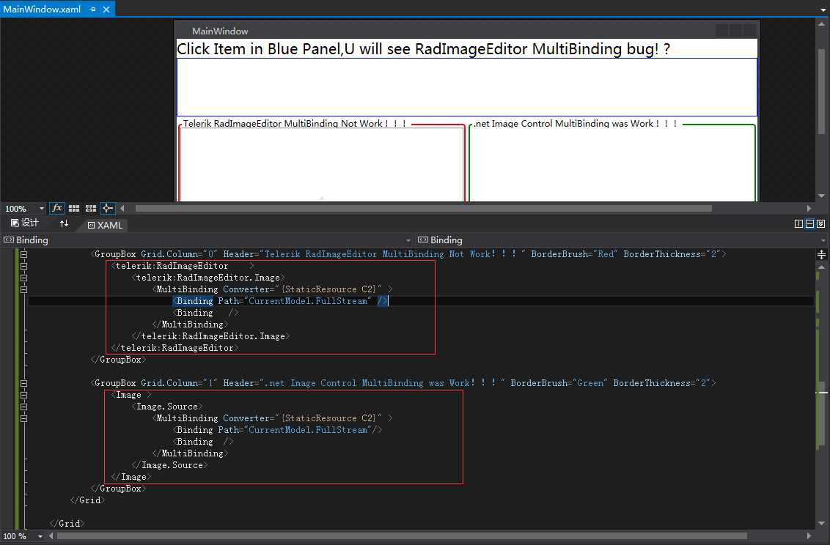This screenshot has height=545, width=830.
Task: Click the designer vertical scrollbar thumb
Action: point(821,92)
